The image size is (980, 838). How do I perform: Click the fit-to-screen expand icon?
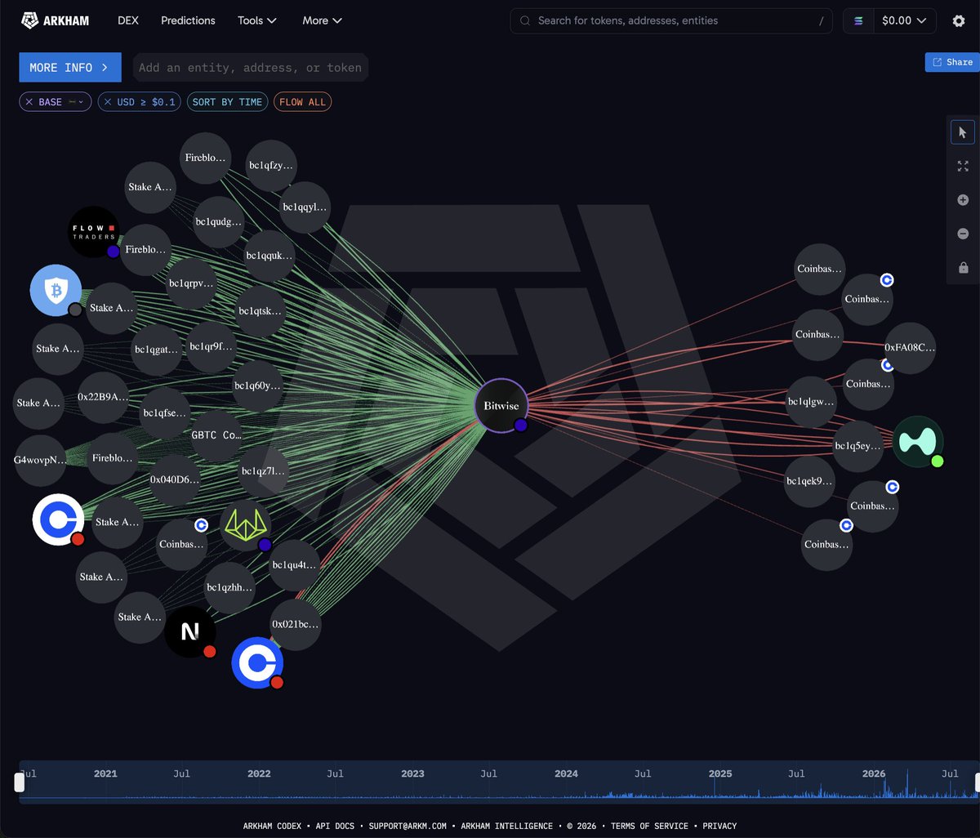(963, 166)
